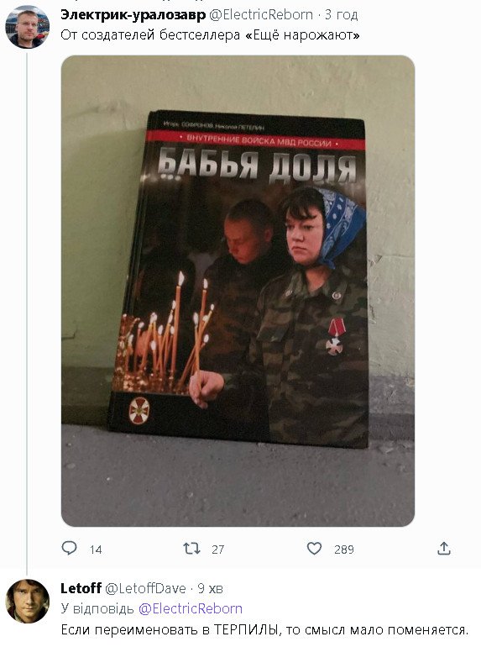Click the 289 likes count
This screenshot has height=647, width=481.
[343, 550]
